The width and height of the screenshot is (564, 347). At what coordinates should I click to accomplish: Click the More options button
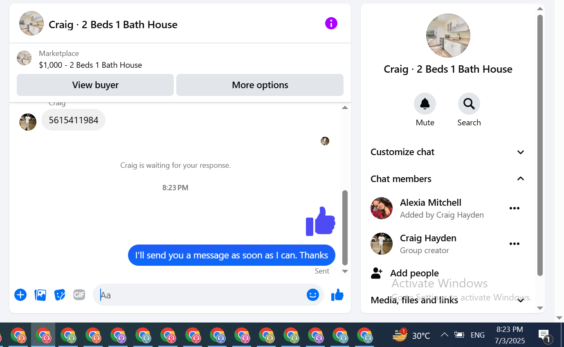[x=260, y=85]
